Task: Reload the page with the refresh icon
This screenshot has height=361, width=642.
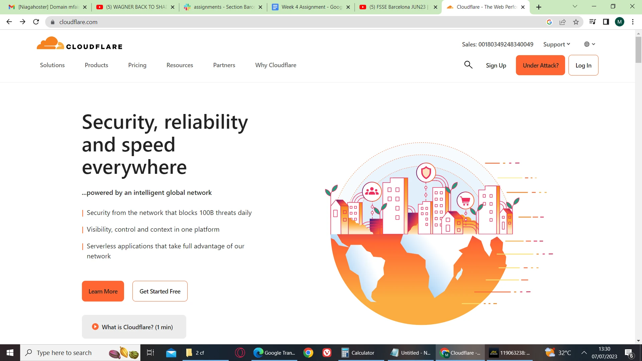Action: coord(36,22)
